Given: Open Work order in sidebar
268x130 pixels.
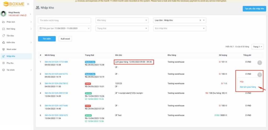Looking at the screenshot, I should click(12, 49).
